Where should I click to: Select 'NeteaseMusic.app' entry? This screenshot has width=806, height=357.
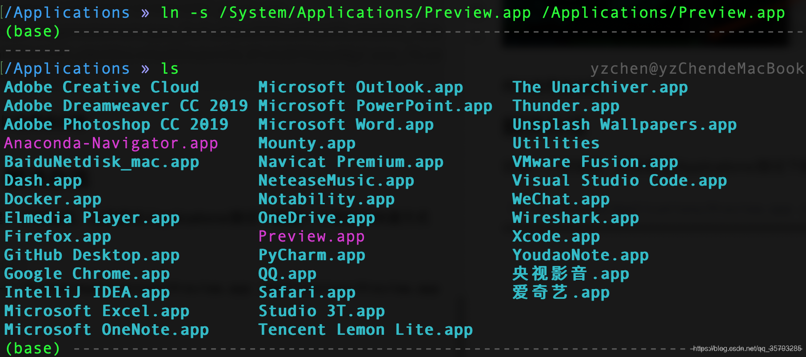point(336,181)
